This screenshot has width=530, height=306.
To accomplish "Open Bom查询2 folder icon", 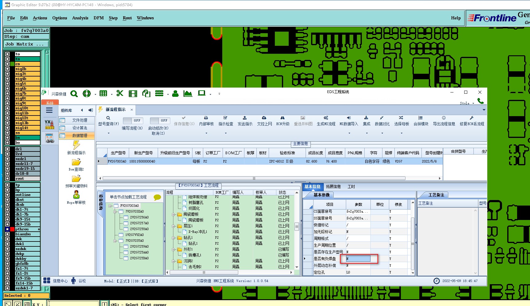I will [76, 162].
